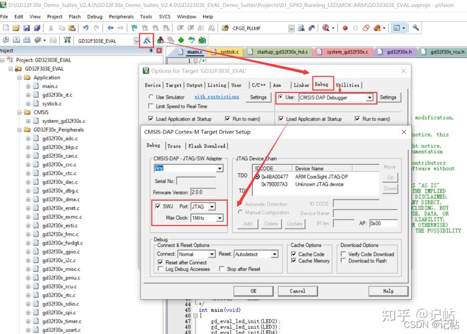
Task: Open the configuration wrench icon in the toolbar
Action: pos(416,28)
